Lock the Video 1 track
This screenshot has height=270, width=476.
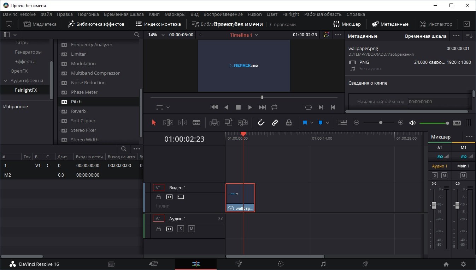tap(159, 197)
